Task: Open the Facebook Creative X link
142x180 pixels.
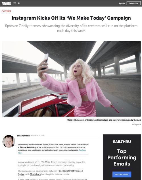Action: point(68,171)
